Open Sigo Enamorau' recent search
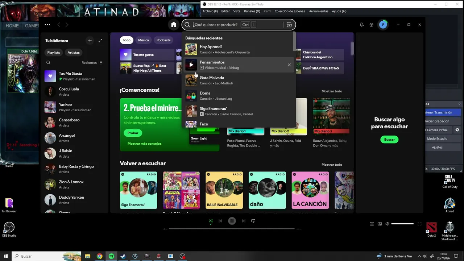Image resolution: width=464 pixels, height=261 pixels. (239, 111)
